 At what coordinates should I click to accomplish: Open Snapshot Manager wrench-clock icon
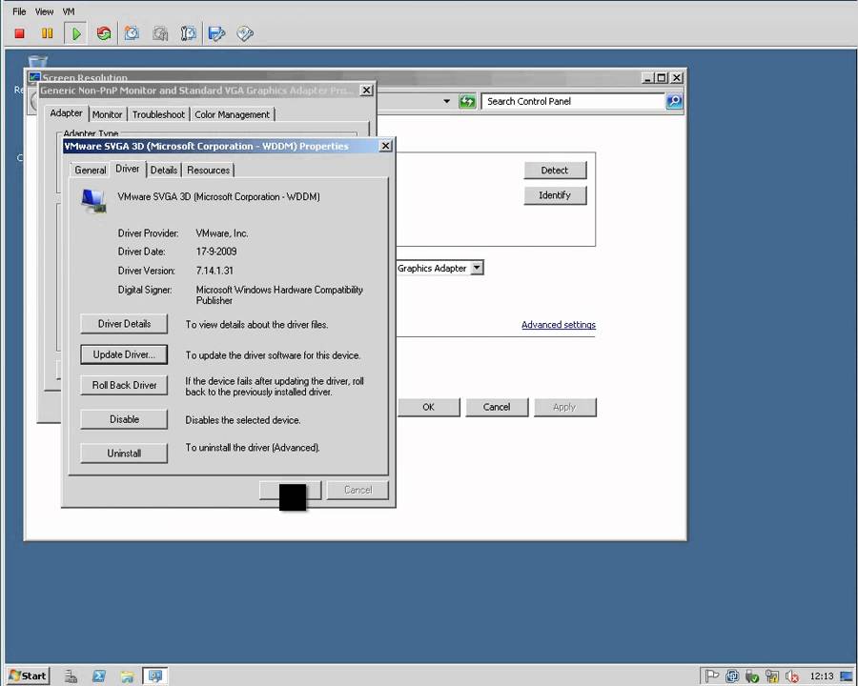coord(188,33)
